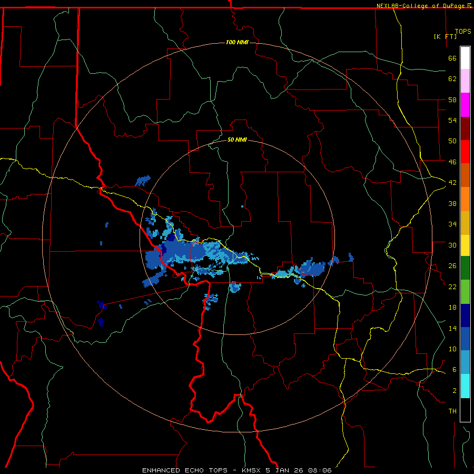Click the 'NEXLAB-College of DuPage' title text
This screenshot has height=474, width=474.
421,6
